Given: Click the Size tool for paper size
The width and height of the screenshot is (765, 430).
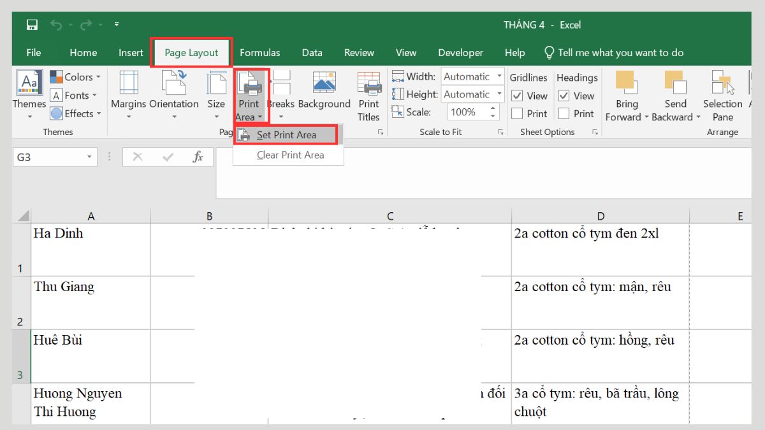Looking at the screenshot, I should click(216, 94).
